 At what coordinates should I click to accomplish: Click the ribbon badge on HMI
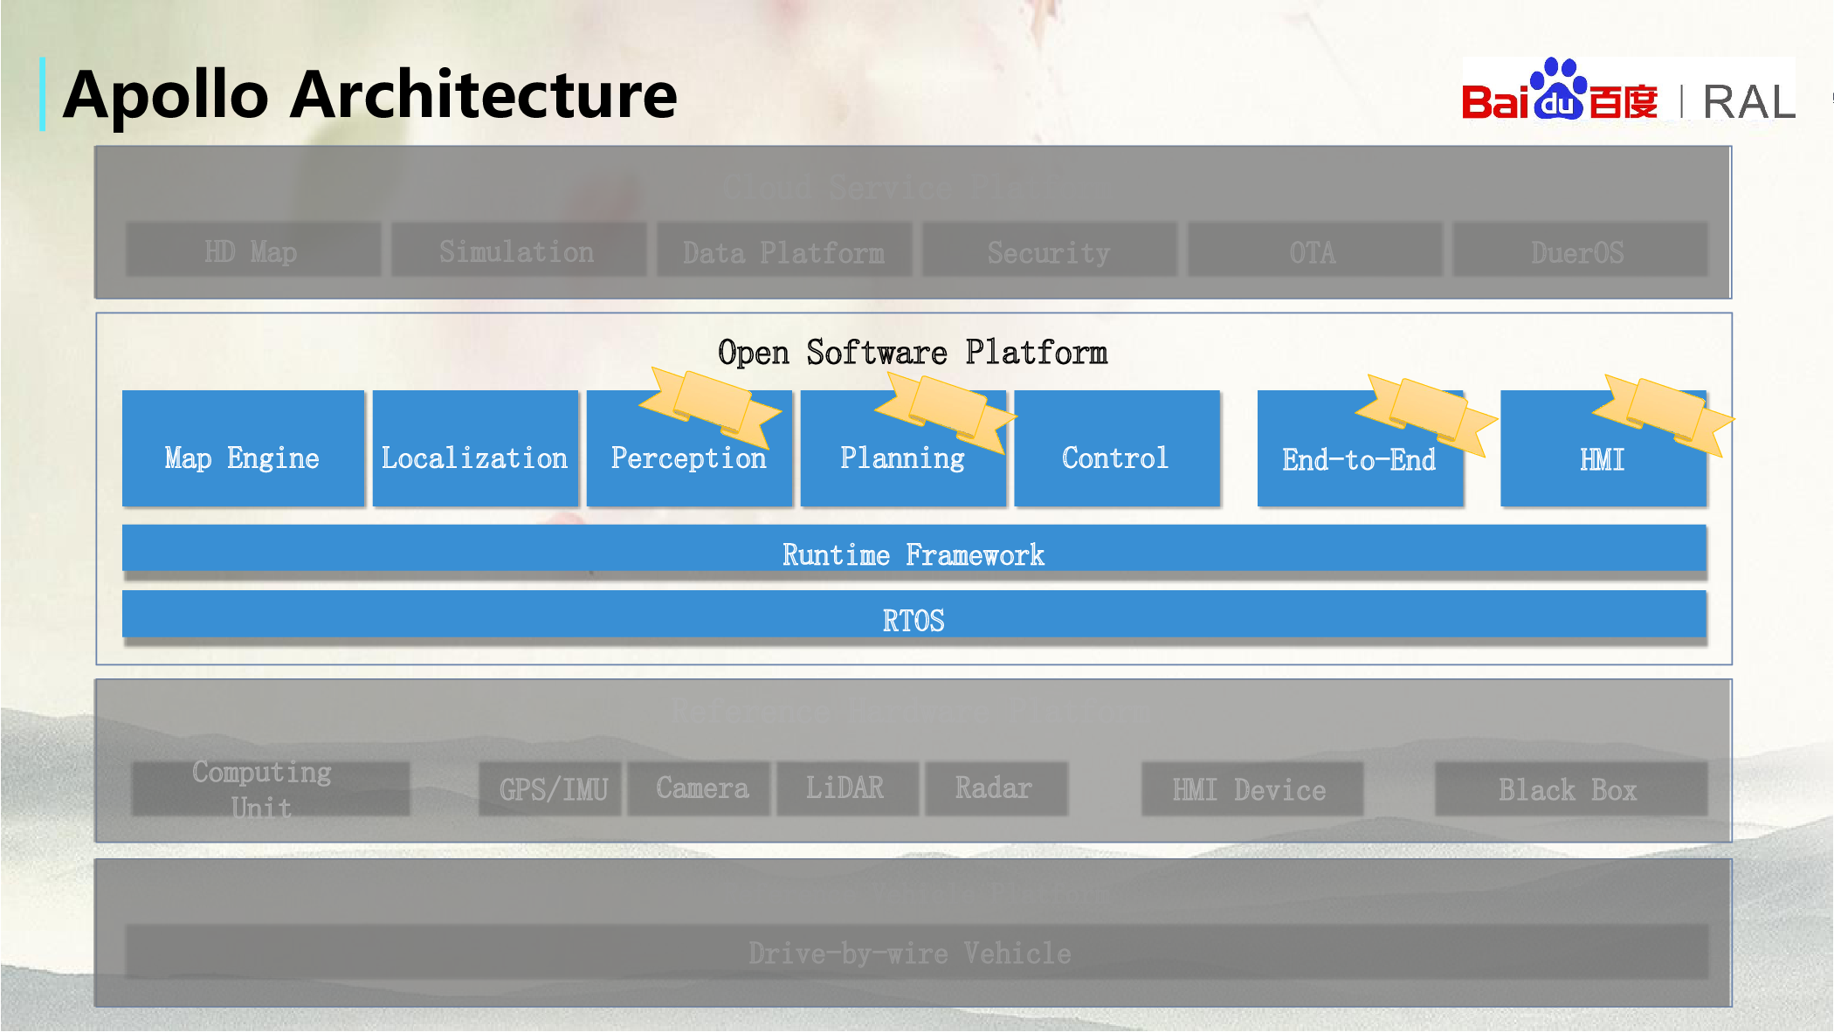pyautogui.click(x=1664, y=414)
